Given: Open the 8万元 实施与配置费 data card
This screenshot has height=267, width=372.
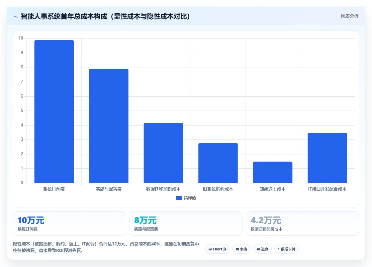Looking at the screenshot, I should [186, 223].
